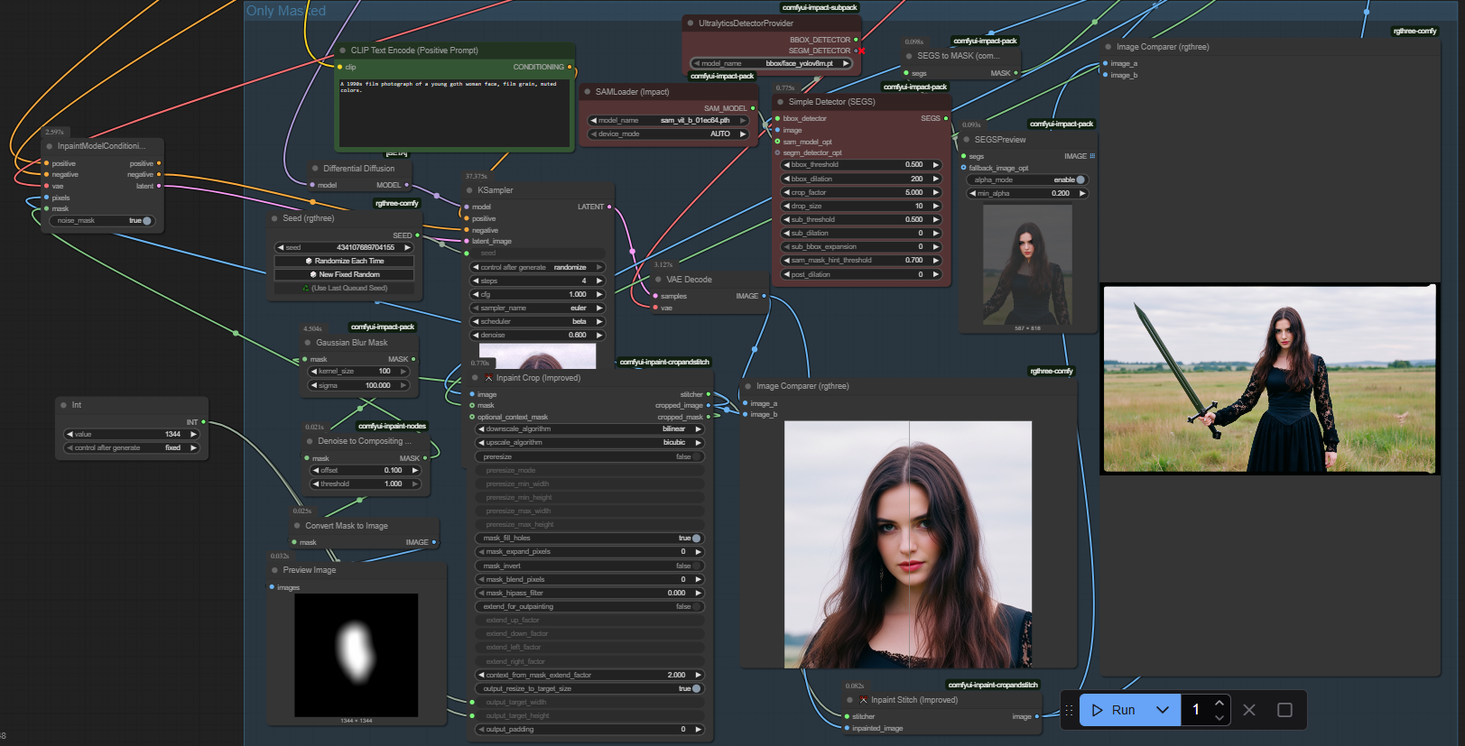Image resolution: width=1465 pixels, height=746 pixels.
Task: Open the device_mode dropdown showing AUTO
Action: (x=669, y=134)
